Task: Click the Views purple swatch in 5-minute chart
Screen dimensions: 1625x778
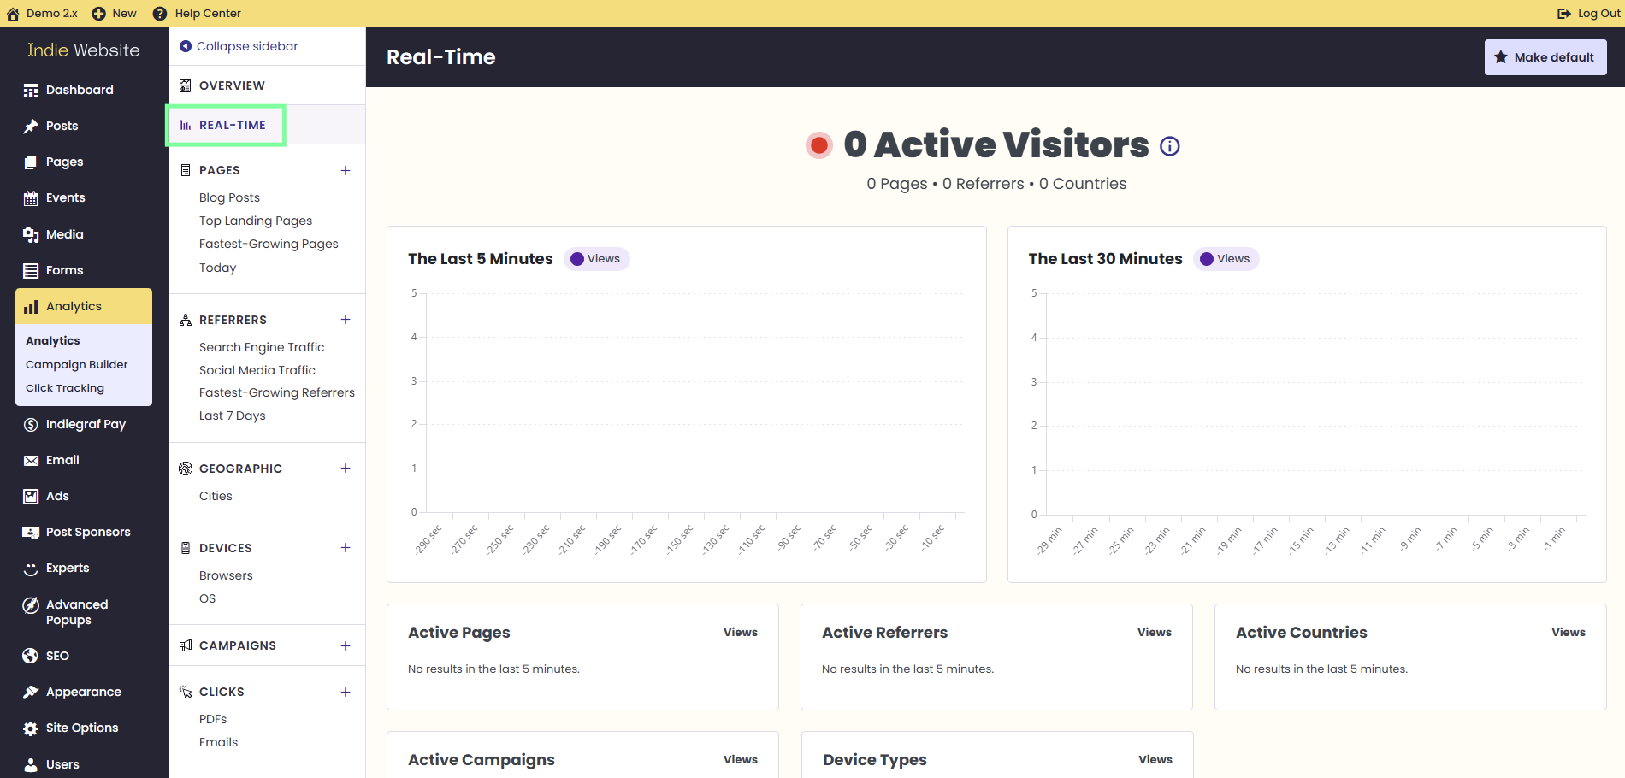Action: click(577, 259)
